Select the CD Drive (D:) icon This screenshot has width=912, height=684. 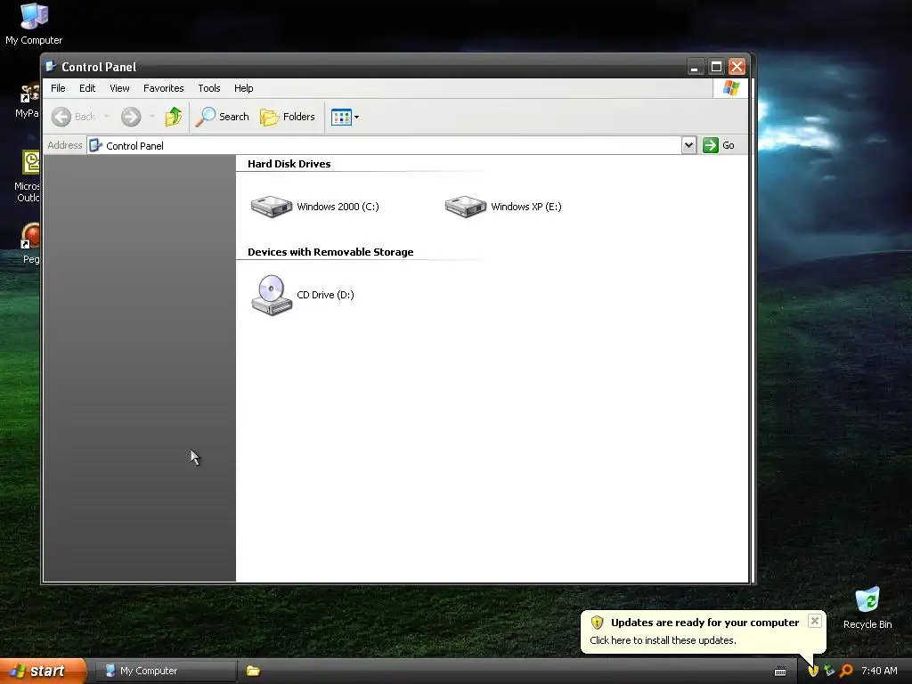[272, 295]
